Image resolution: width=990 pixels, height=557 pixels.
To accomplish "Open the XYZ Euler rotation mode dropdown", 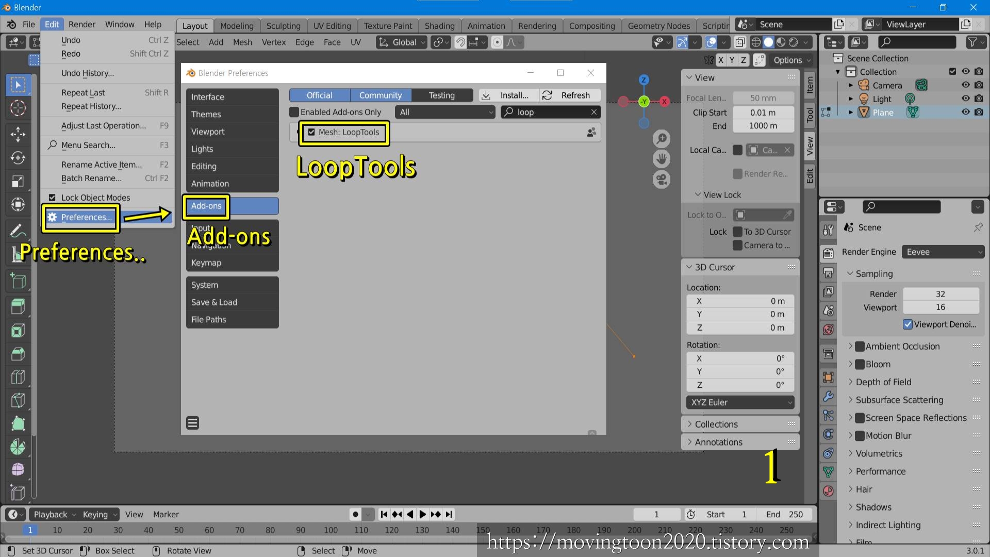I will coord(740,402).
